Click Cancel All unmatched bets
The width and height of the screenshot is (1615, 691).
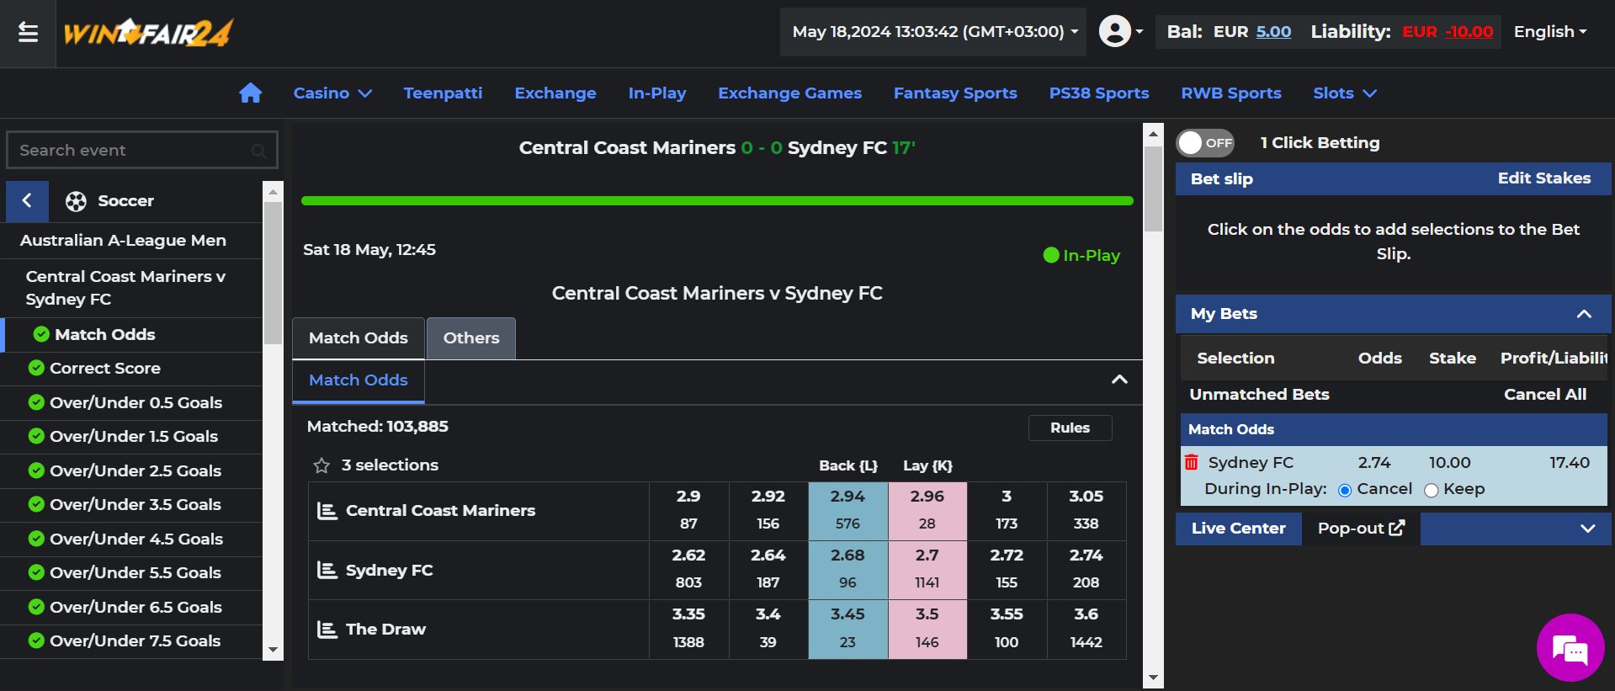[1544, 395]
